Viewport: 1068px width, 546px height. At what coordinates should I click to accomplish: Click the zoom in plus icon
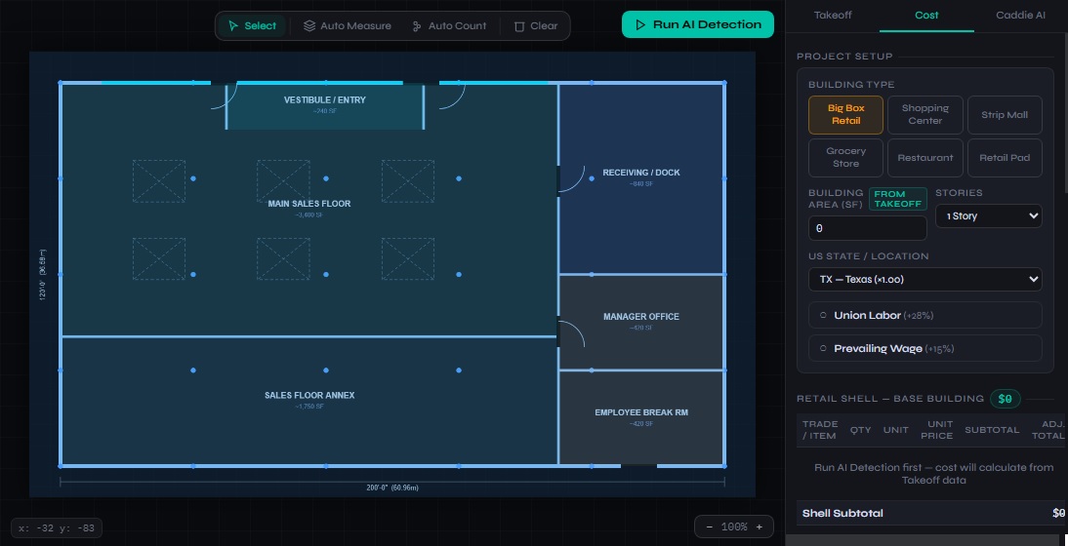tap(759, 526)
